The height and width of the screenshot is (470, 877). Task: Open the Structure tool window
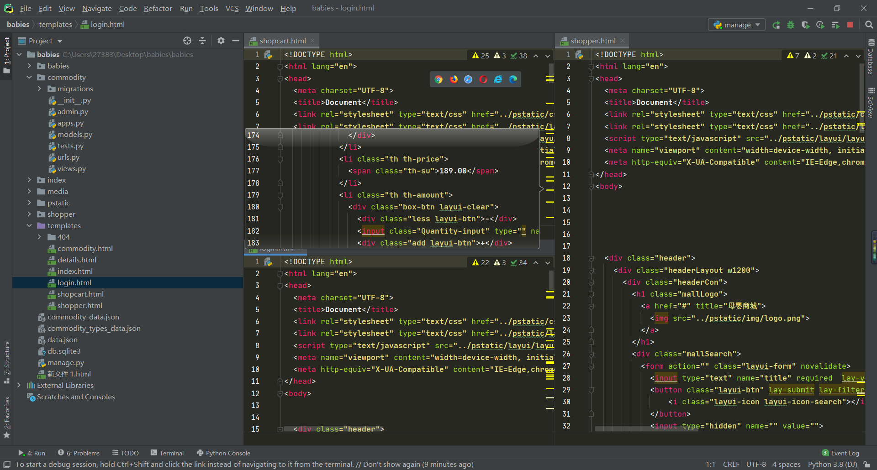(x=7, y=362)
